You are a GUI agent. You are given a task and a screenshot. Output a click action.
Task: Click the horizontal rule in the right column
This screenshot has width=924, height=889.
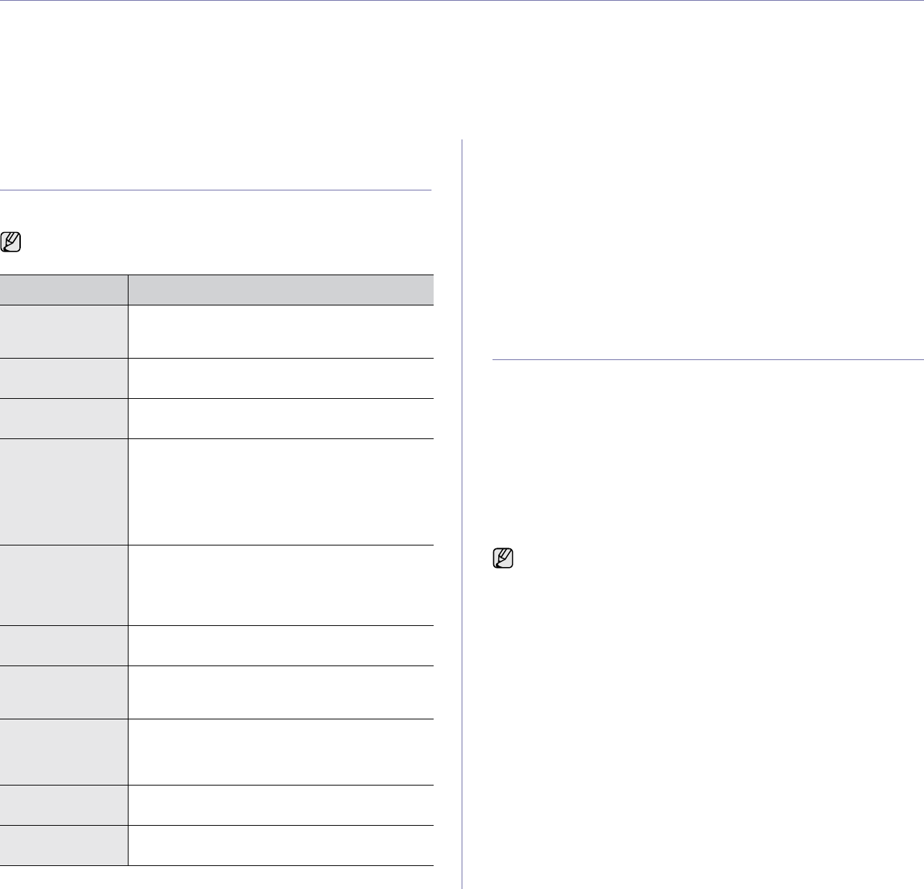tap(707, 359)
